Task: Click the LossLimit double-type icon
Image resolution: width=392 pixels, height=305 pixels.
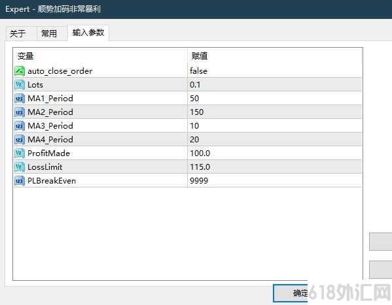Action: pos(20,167)
